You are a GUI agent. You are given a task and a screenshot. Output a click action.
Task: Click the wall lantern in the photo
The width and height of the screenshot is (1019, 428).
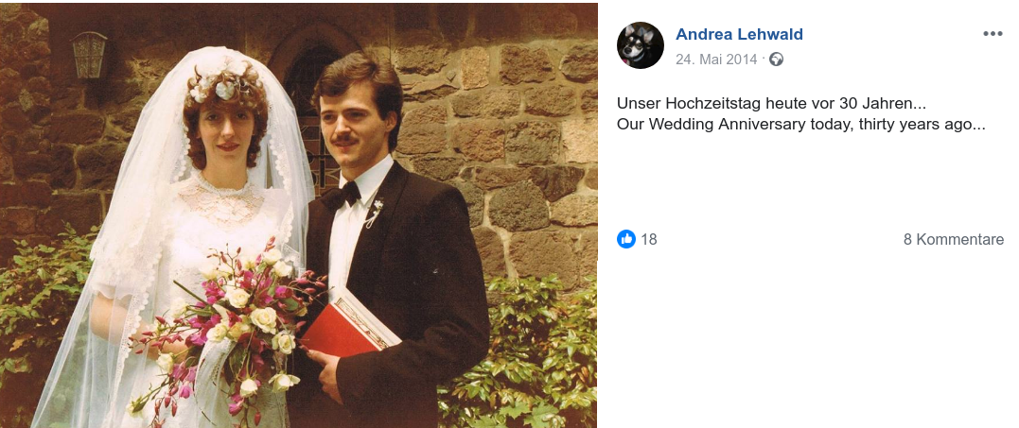coord(89,55)
